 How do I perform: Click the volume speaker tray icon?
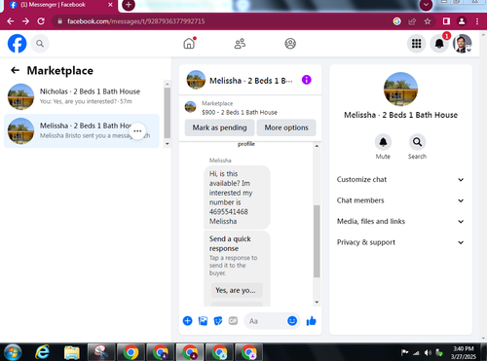tap(428, 352)
